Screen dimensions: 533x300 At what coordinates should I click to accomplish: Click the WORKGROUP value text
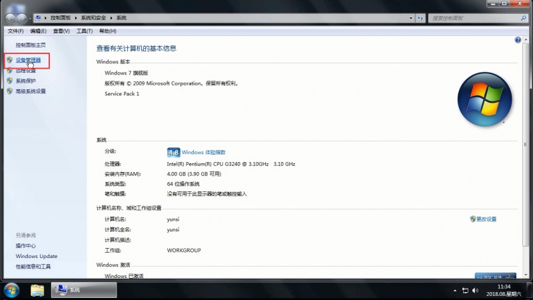tap(184, 251)
